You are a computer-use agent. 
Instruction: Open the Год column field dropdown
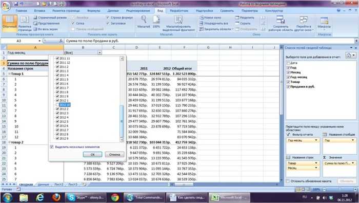coord(353,140)
